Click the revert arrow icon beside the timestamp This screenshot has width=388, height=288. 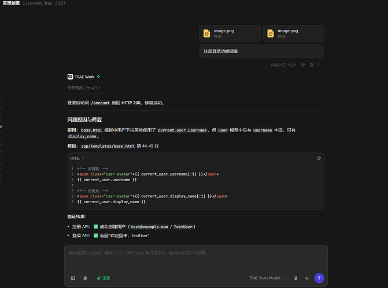click(x=319, y=65)
